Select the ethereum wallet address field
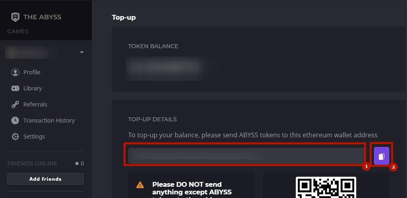Screen dimensions: 407x198 [245, 156]
